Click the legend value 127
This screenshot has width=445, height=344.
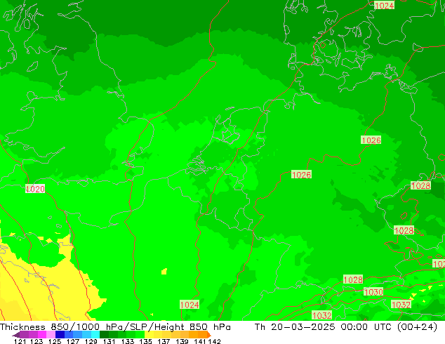(73, 341)
